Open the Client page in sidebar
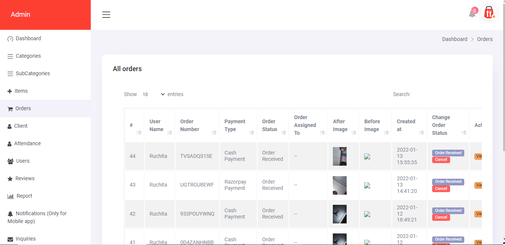Viewport: 505px width, 245px height. [x=21, y=126]
